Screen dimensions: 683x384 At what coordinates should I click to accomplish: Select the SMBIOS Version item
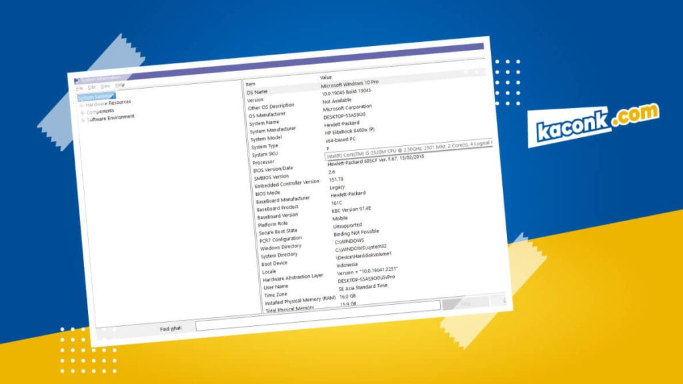click(271, 177)
